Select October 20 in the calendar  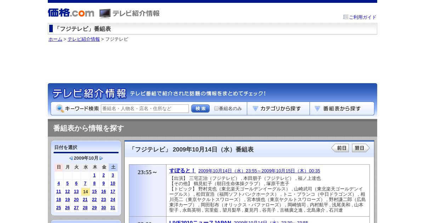(x=76, y=200)
